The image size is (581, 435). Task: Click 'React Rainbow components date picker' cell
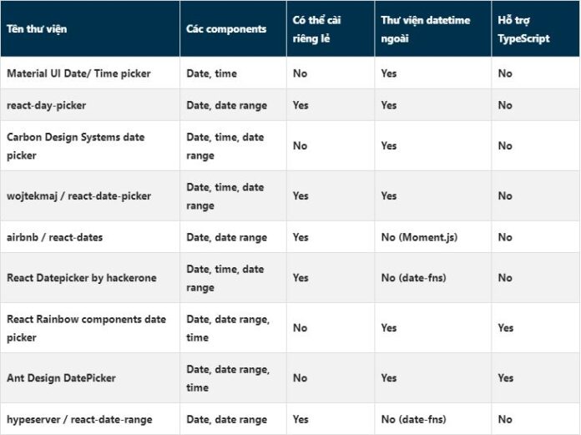tap(86, 328)
